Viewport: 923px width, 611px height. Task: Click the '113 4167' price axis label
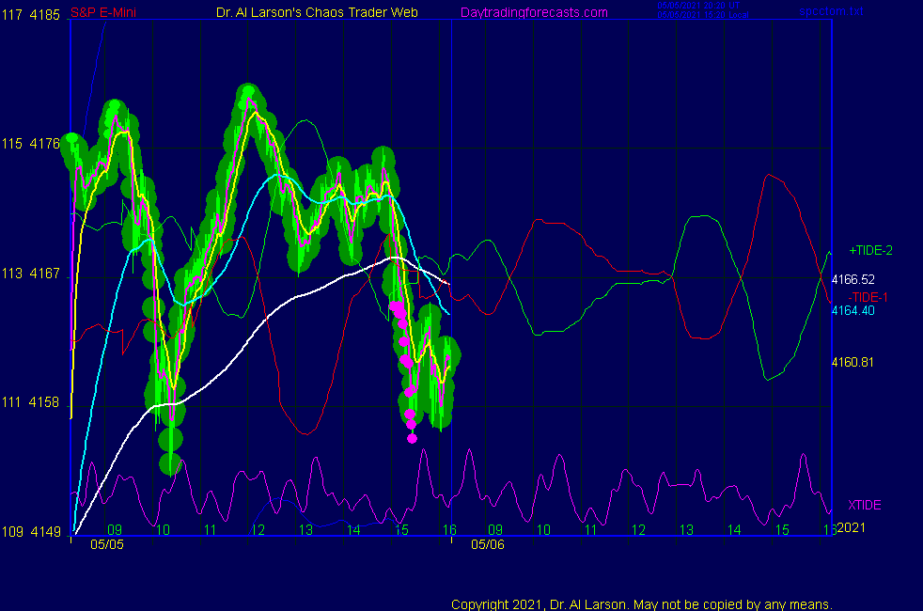(x=31, y=274)
